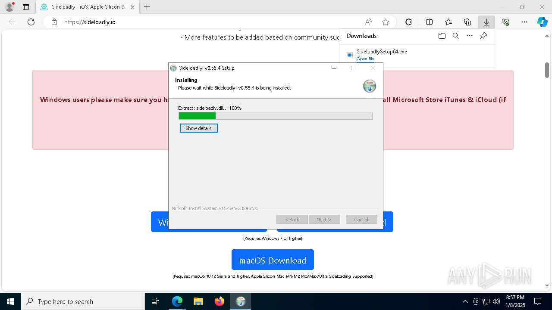Open the notification center icon
The height and width of the screenshot is (310, 552).
[538, 301]
